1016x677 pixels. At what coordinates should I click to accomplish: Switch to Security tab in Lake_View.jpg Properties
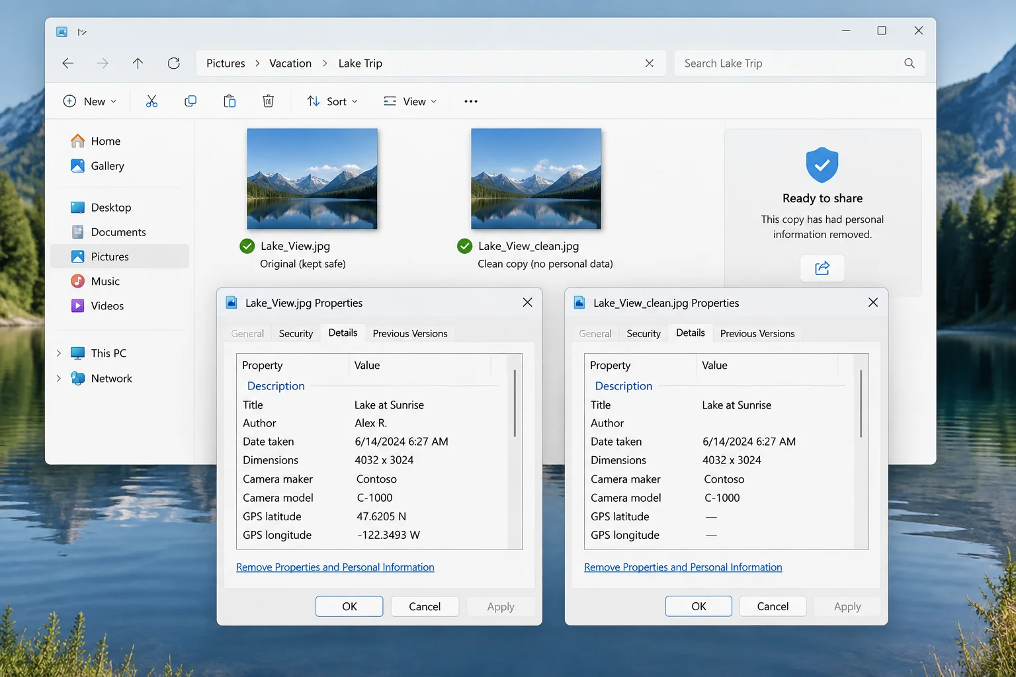coord(296,333)
